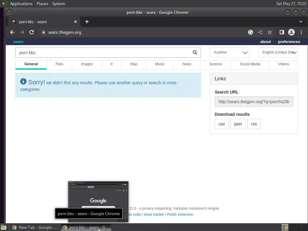308x231 pixels.
Task: Click Chrome icon in bottom-right panel
Action: click(285, 227)
